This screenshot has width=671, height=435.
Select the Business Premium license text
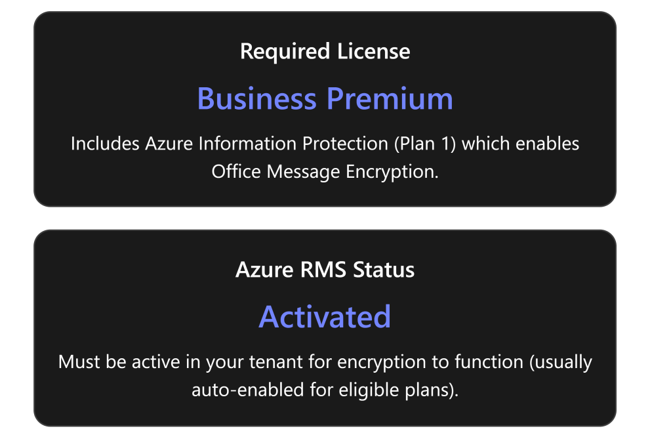coord(325,98)
